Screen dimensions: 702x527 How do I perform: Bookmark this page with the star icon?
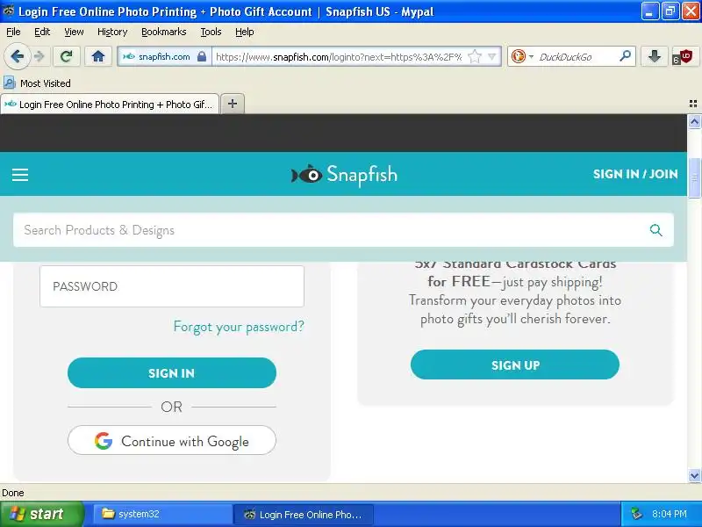[475, 56]
